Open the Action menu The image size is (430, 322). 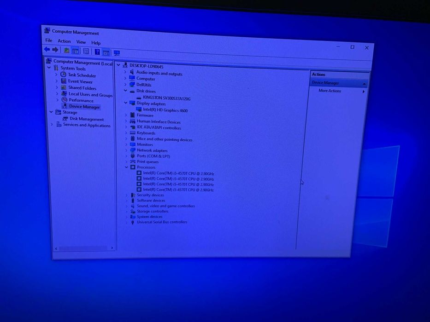coord(64,41)
